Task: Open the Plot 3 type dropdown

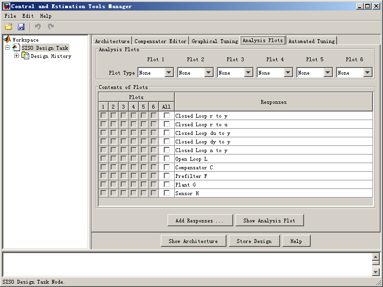Action: [248, 73]
